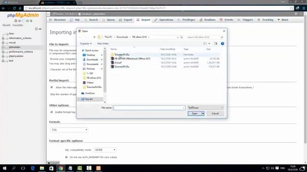Viewport: 307px width, 172px height.
Task: Open the Triggers tab
Action: 245,20
